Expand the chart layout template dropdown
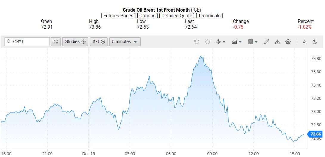 253,42
